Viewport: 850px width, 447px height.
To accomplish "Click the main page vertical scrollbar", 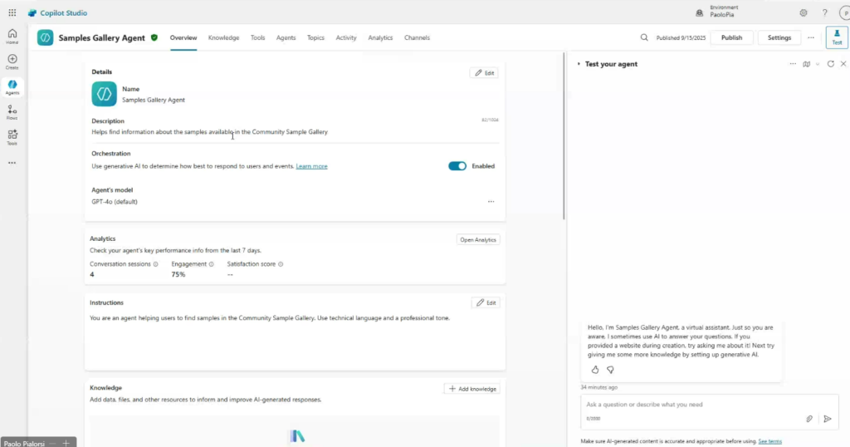I will pos(564,135).
